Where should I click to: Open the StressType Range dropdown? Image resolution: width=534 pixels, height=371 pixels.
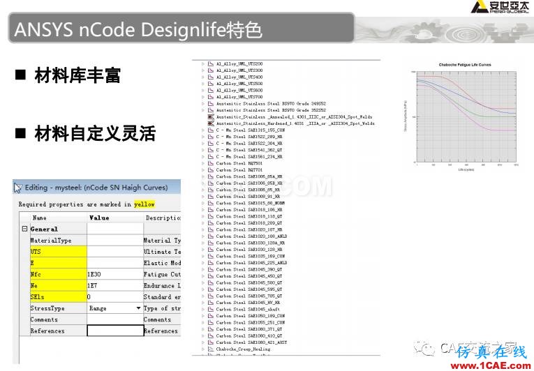pos(138,308)
